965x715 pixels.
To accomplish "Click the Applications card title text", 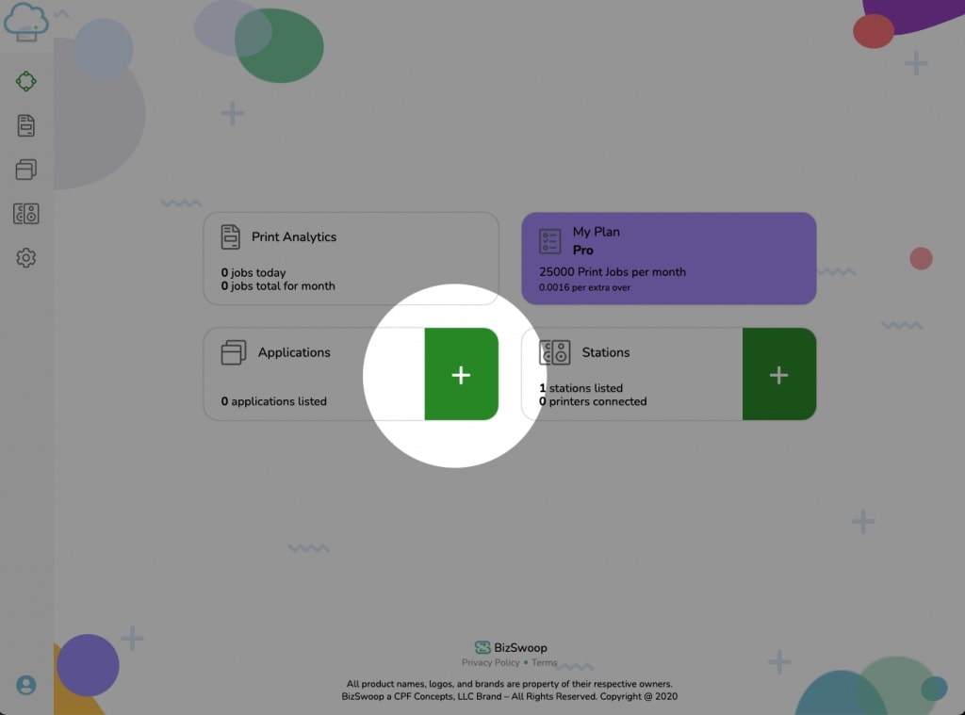I will click(294, 352).
